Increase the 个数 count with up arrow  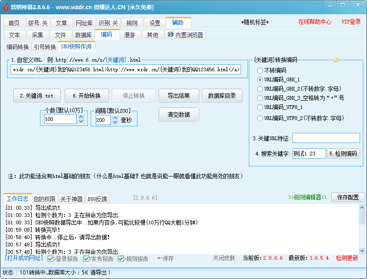(81, 117)
